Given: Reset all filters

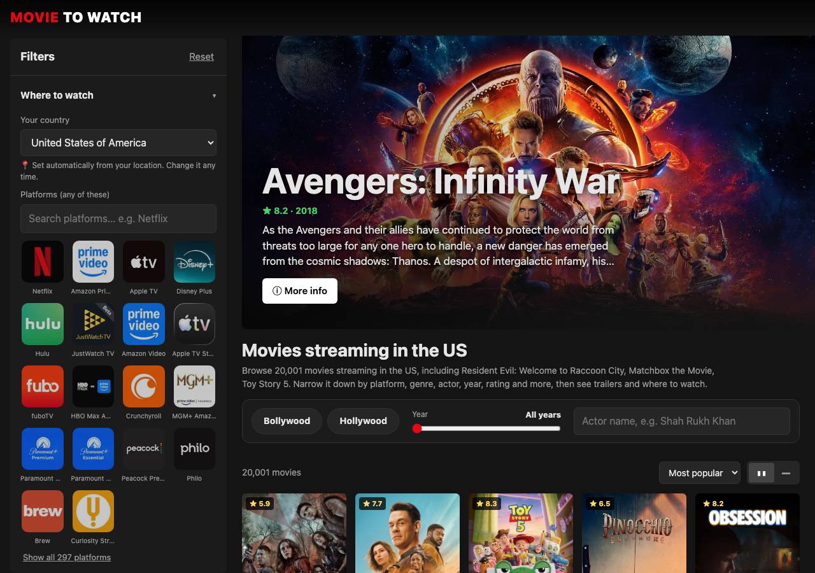Looking at the screenshot, I should click(x=201, y=57).
